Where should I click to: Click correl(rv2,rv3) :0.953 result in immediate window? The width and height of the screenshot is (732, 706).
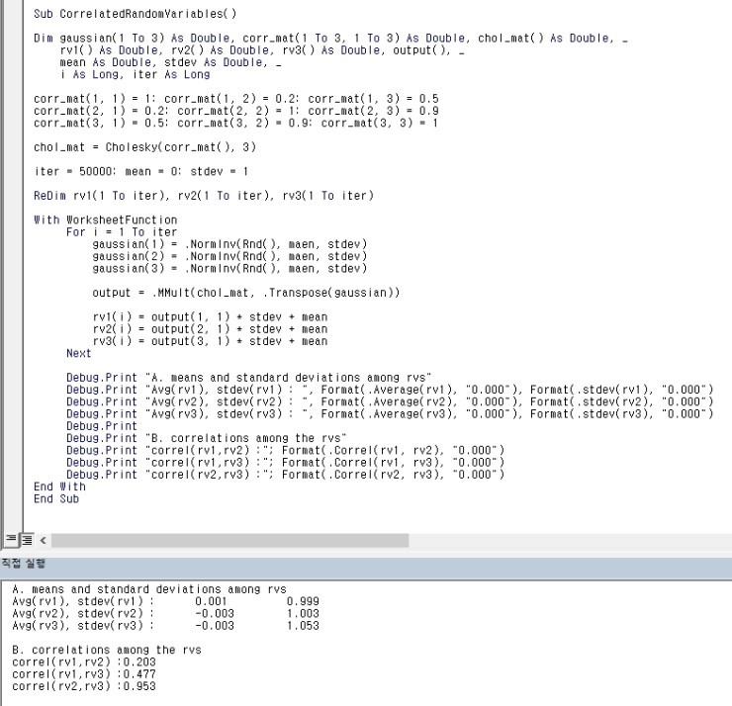click(83, 685)
